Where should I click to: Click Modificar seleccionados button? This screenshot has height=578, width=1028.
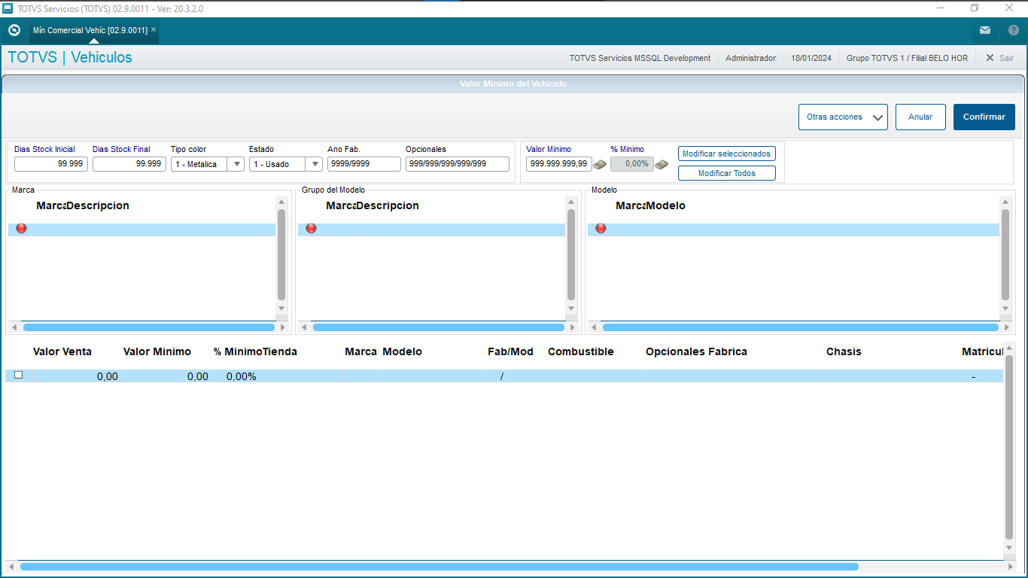coord(727,154)
